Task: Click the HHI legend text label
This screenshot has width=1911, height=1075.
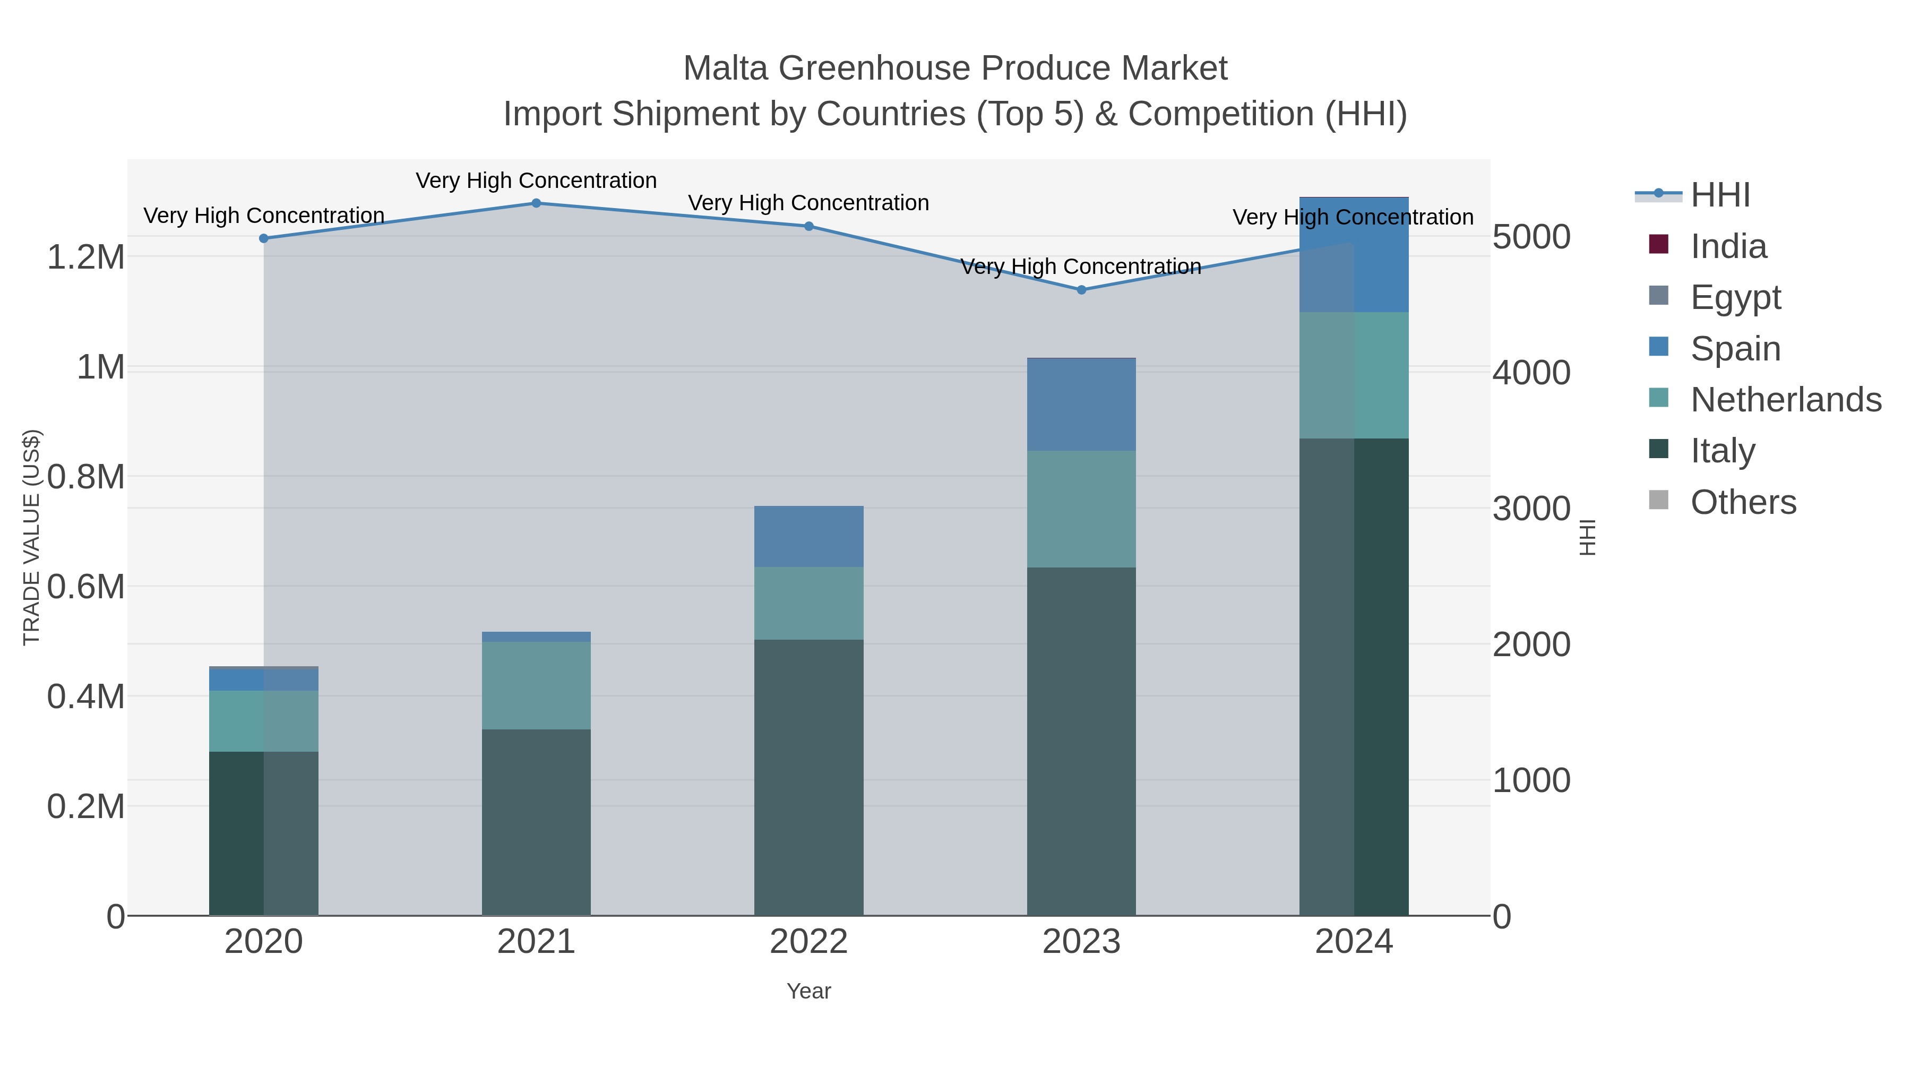Action: tap(1720, 195)
